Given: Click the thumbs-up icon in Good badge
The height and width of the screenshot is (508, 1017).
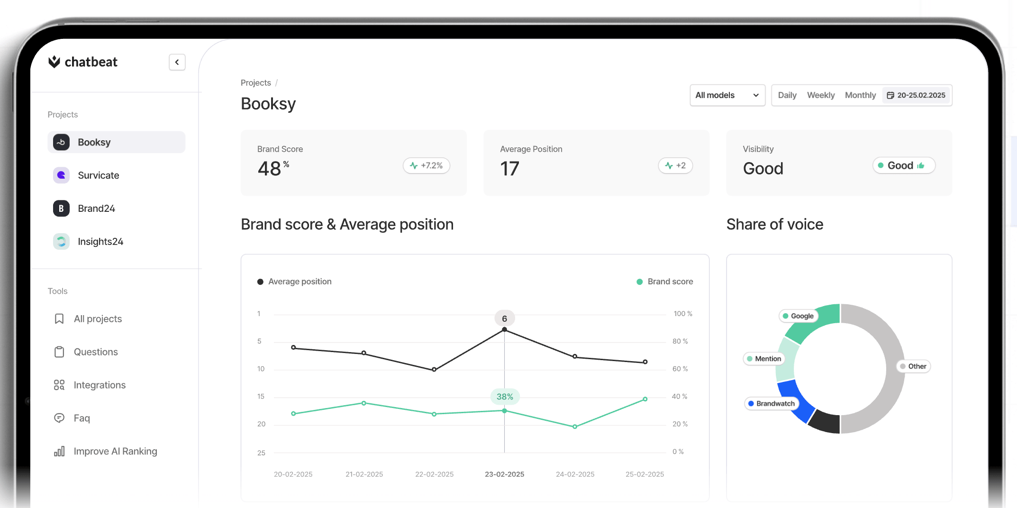Looking at the screenshot, I should (x=921, y=165).
